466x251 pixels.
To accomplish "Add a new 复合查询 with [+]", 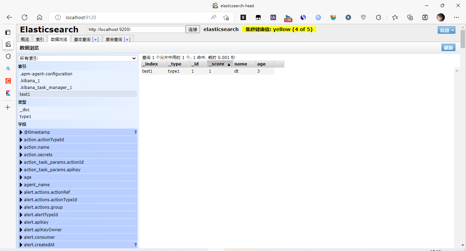I will [x=127, y=39].
